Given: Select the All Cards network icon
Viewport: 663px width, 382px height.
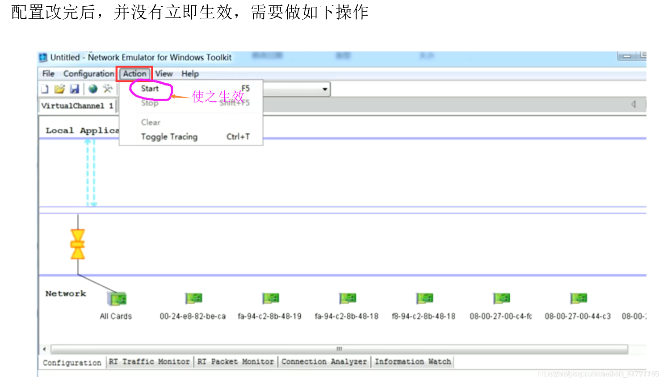Looking at the screenshot, I should [117, 298].
